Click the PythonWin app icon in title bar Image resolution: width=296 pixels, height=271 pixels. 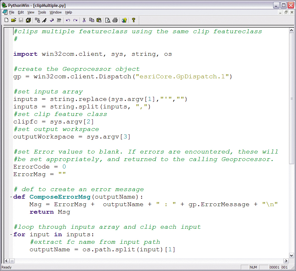(4, 5)
